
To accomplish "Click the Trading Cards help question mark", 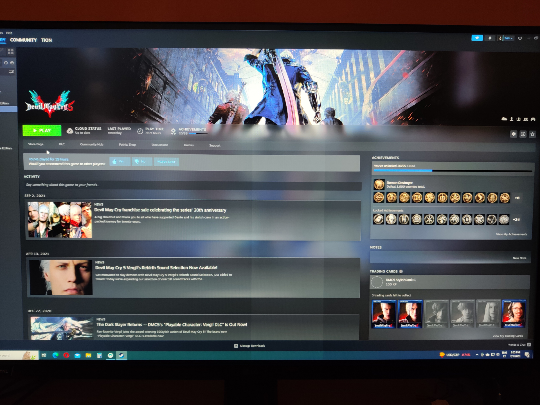I will click(401, 271).
